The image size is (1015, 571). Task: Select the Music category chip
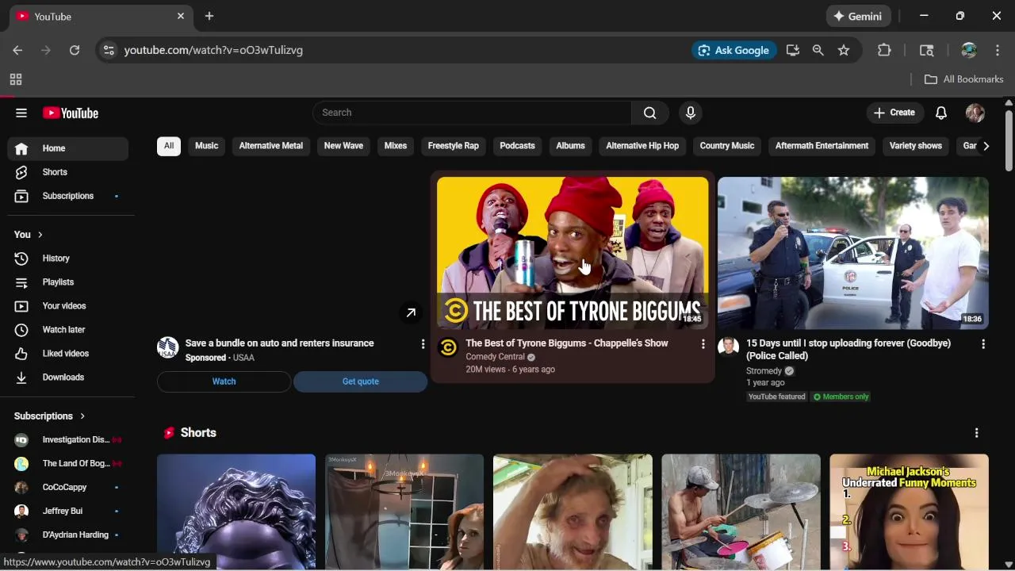(207, 146)
